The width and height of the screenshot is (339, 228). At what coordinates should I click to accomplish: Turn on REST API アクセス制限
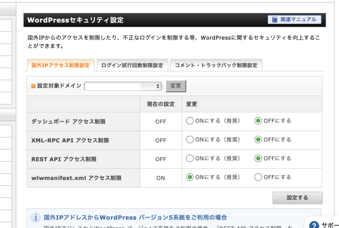[190, 159]
